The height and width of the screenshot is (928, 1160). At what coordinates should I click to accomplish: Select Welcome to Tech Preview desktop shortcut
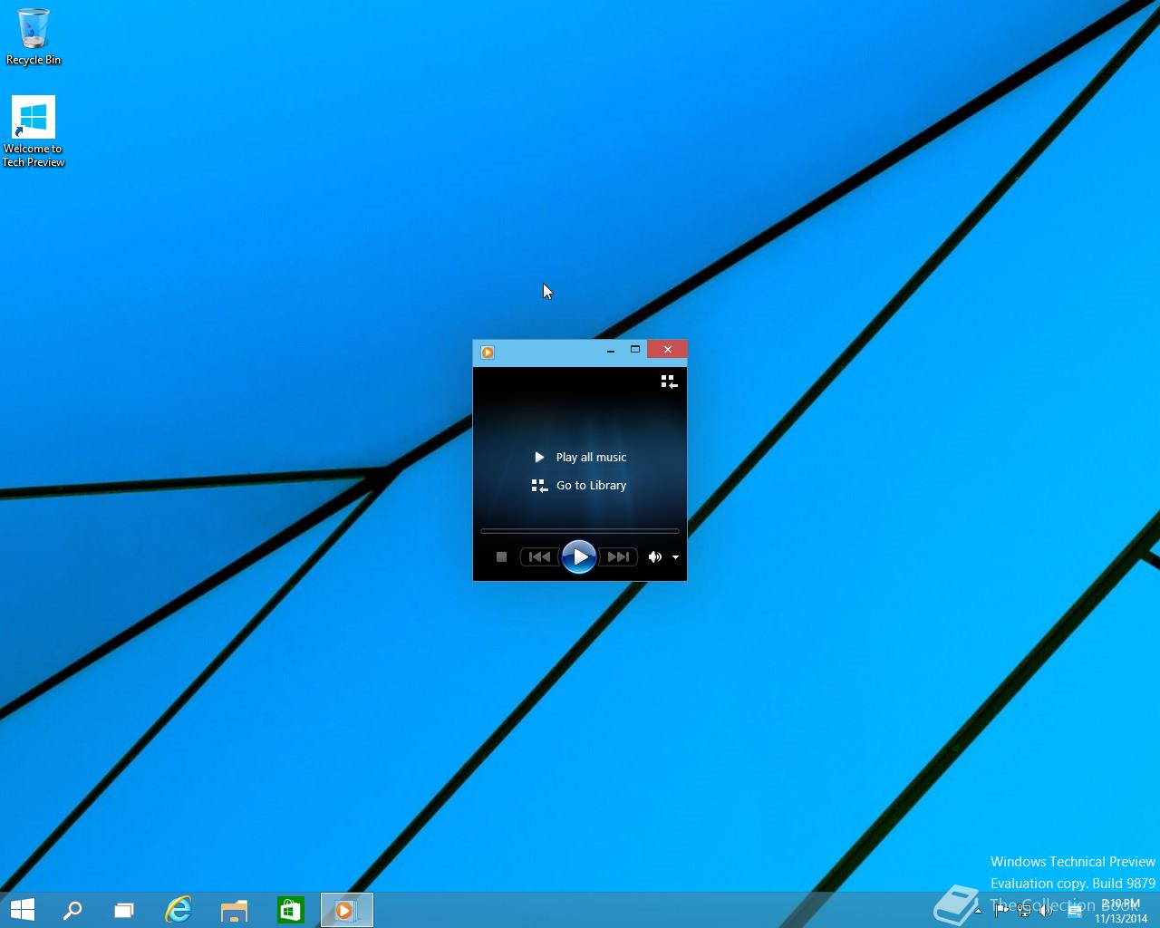tap(34, 132)
